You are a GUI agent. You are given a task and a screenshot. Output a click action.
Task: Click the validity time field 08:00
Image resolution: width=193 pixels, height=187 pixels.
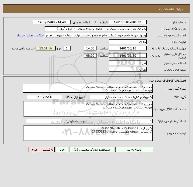90,55
